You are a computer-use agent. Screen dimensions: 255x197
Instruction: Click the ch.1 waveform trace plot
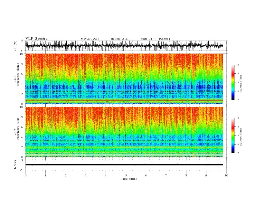coord(124,46)
